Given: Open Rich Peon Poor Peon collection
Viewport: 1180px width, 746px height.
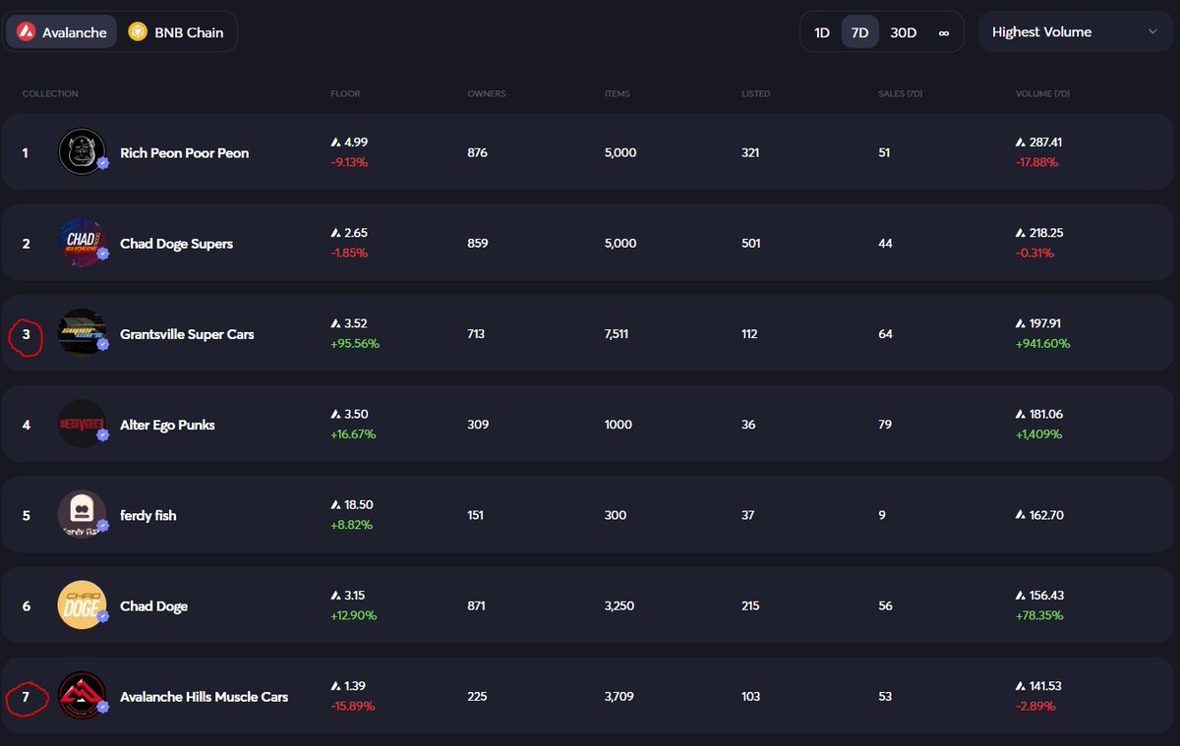Looking at the screenshot, I should [x=184, y=152].
